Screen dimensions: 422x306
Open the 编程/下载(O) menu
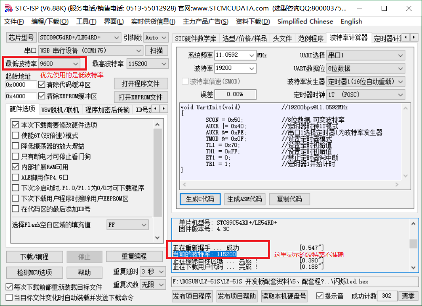(x=50, y=21)
